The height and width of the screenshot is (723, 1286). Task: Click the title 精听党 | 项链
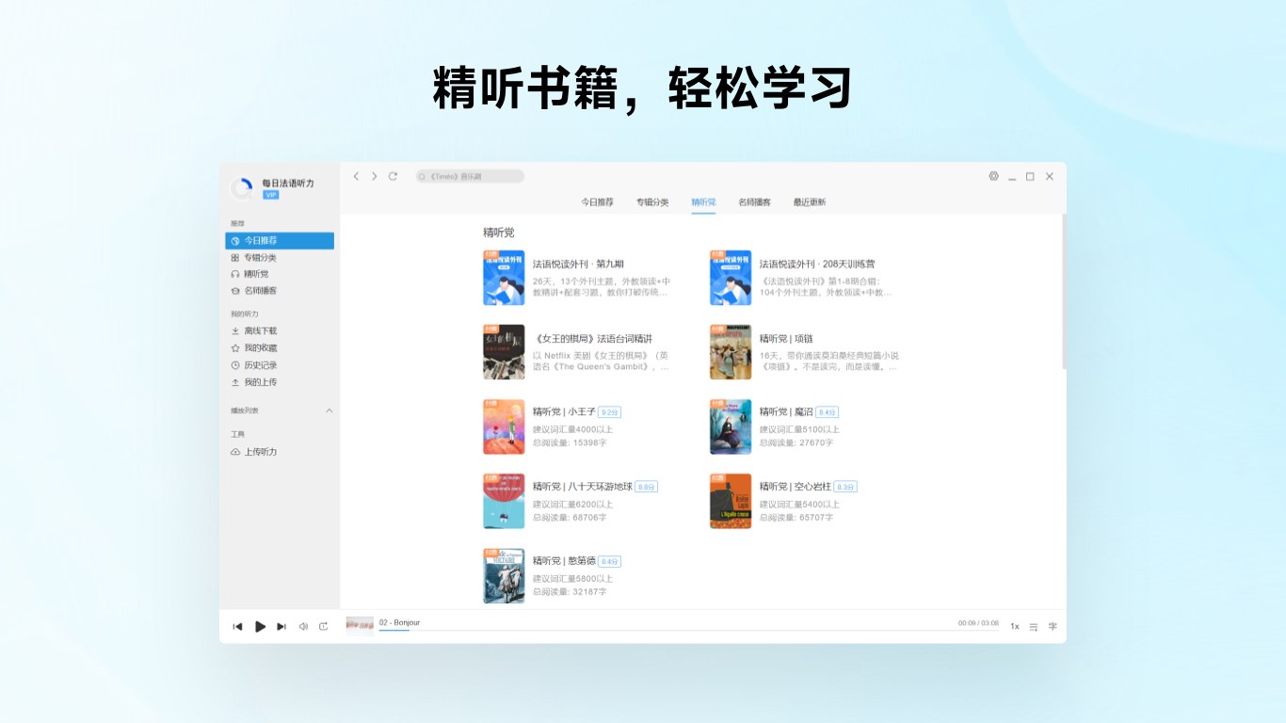click(x=786, y=339)
